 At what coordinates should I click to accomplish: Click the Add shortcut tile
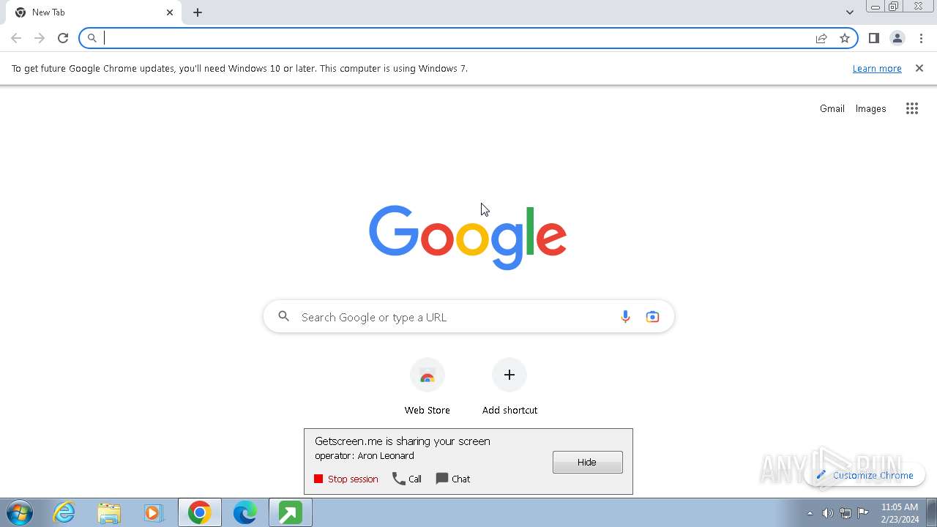tap(509, 387)
